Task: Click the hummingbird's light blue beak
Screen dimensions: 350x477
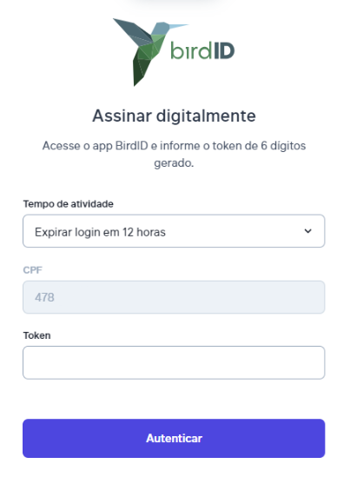Action: click(x=178, y=26)
